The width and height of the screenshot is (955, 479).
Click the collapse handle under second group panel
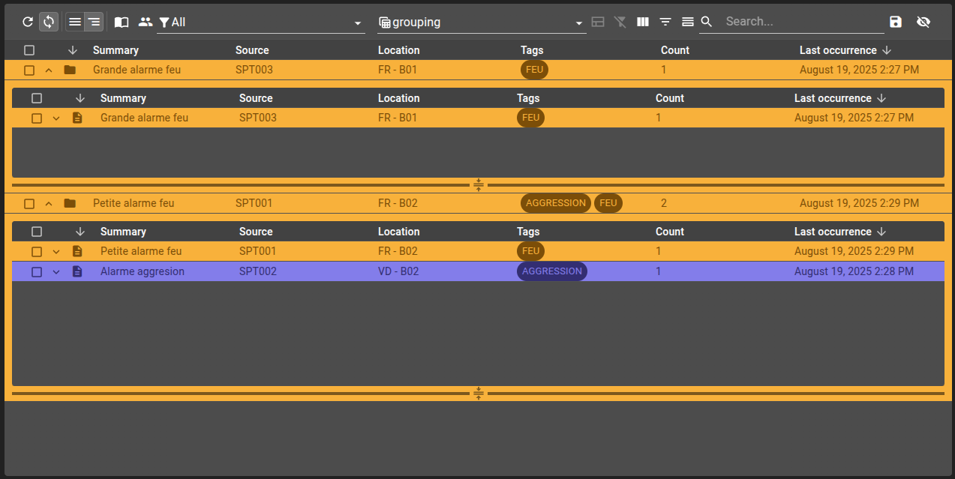pyautogui.click(x=479, y=393)
